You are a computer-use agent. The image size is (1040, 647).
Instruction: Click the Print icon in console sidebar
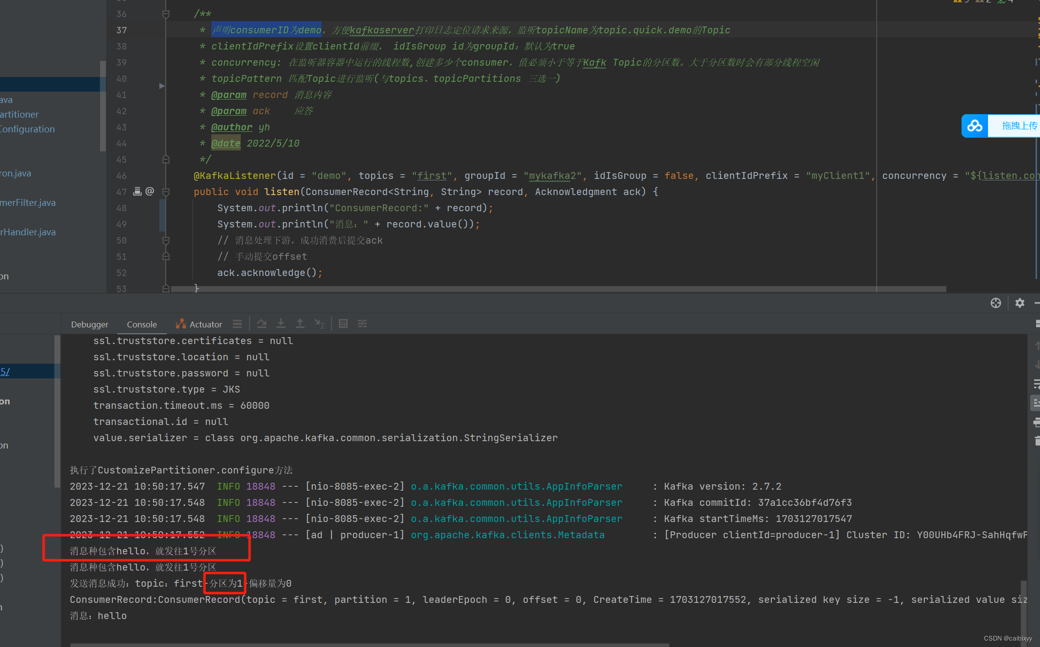tap(1037, 422)
